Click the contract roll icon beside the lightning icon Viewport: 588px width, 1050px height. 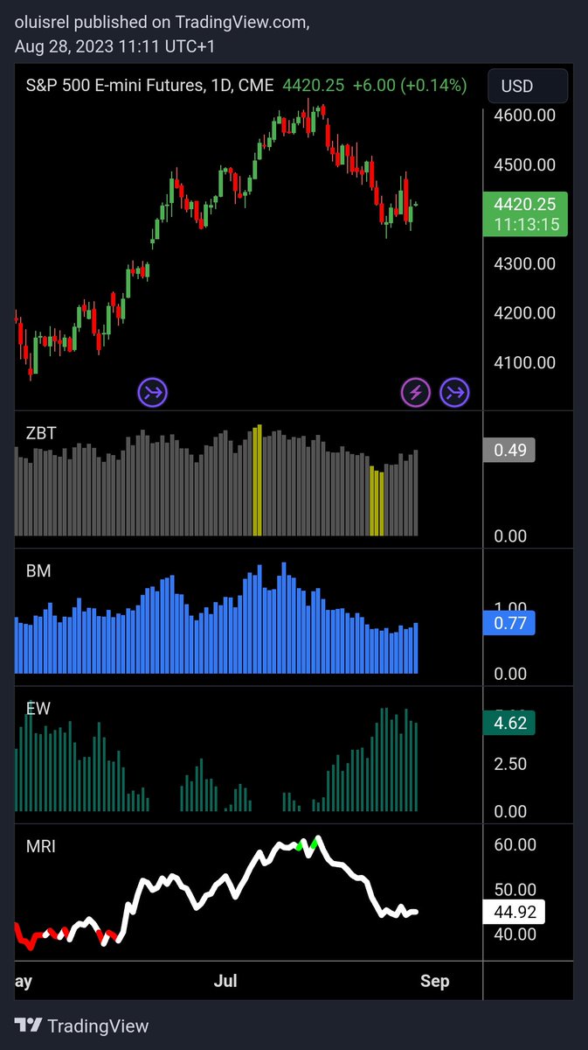tap(454, 393)
